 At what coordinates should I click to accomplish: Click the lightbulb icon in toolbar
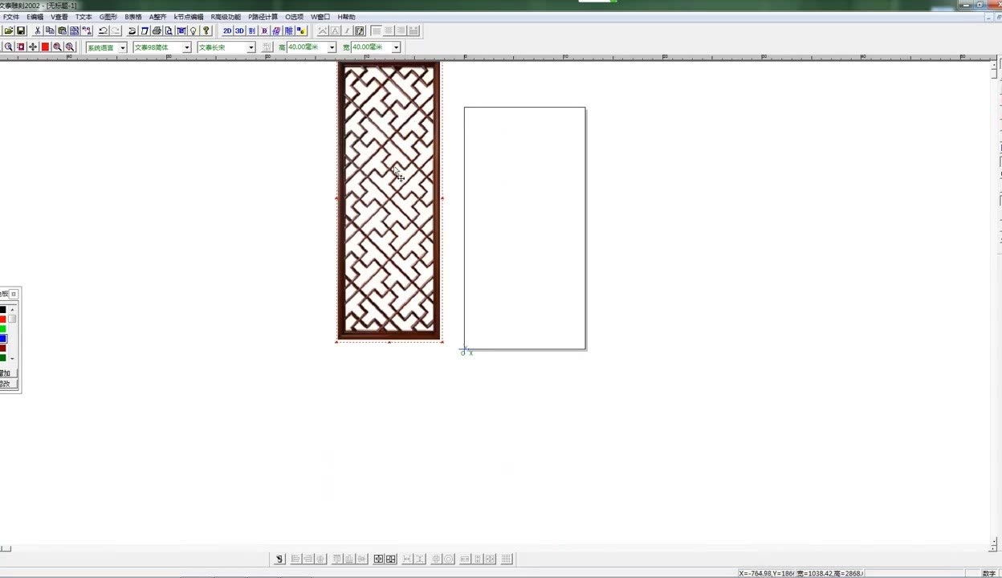tap(193, 31)
